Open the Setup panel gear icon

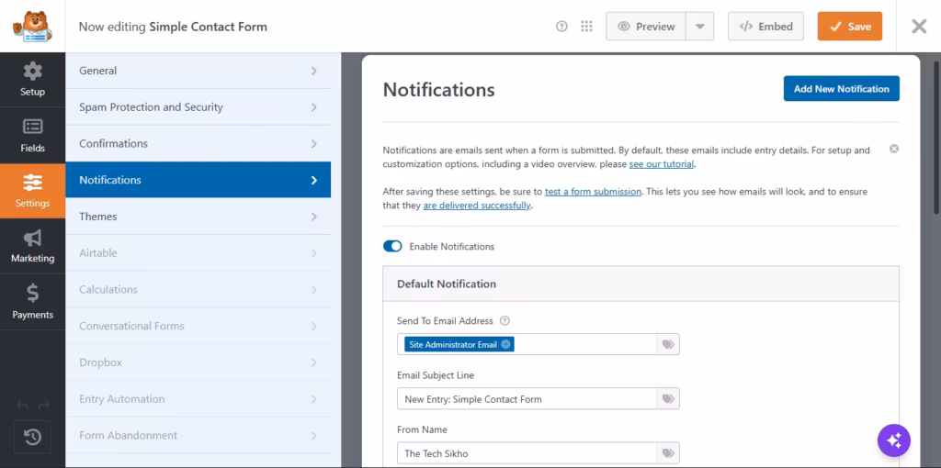pos(32,72)
